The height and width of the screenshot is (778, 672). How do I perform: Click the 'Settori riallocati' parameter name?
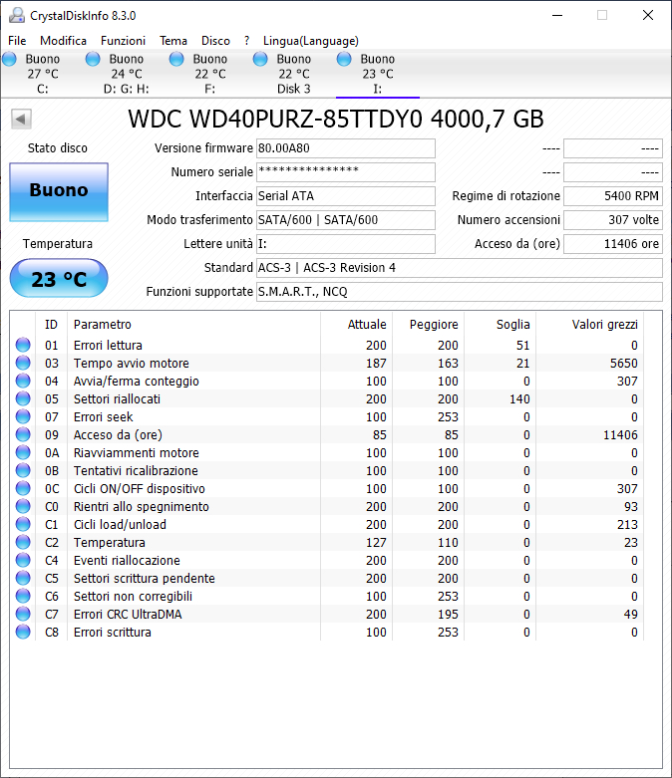click(x=118, y=398)
